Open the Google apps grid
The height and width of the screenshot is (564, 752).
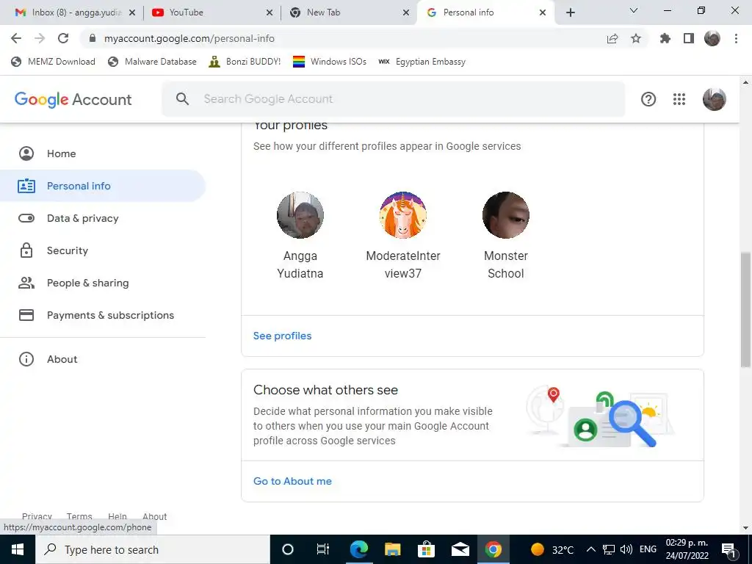[x=679, y=99]
